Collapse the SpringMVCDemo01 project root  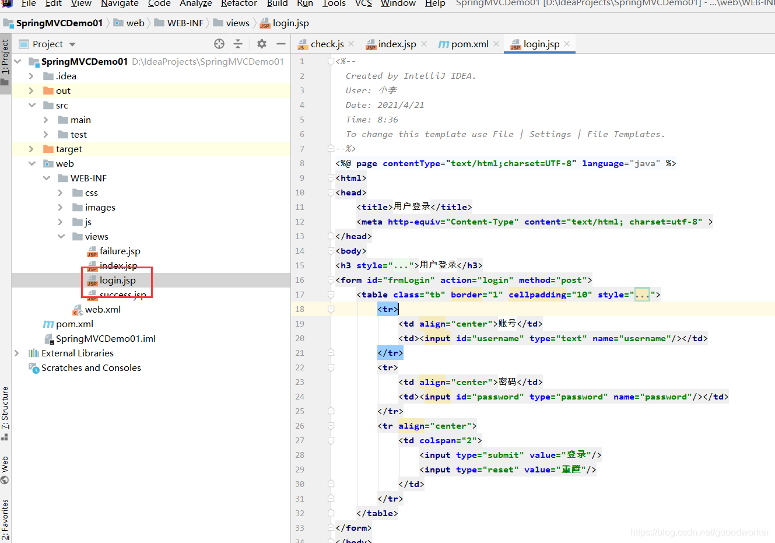18,61
